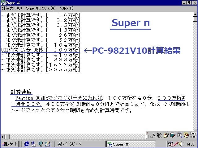Screen dimensions: 198x148
Task: Click the Show Desktop quick launch icon
Action: point(48,144)
